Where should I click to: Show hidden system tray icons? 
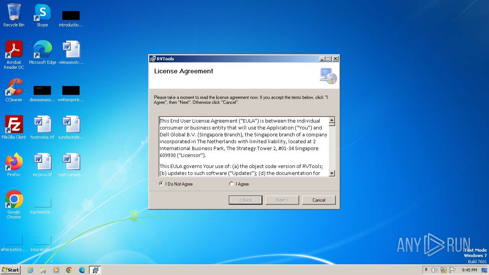click(x=426, y=270)
